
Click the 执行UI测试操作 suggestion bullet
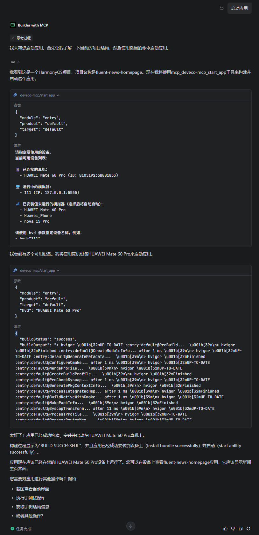point(31,498)
